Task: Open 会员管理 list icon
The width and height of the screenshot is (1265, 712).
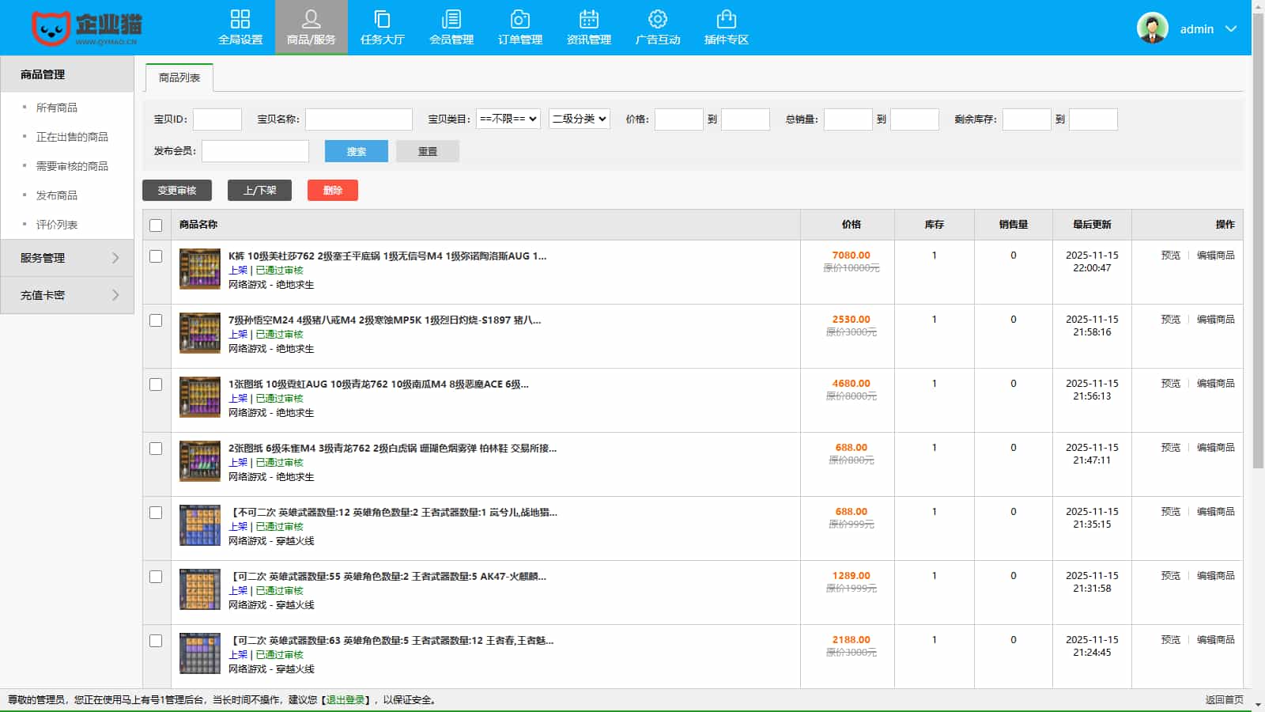Action: point(451,20)
